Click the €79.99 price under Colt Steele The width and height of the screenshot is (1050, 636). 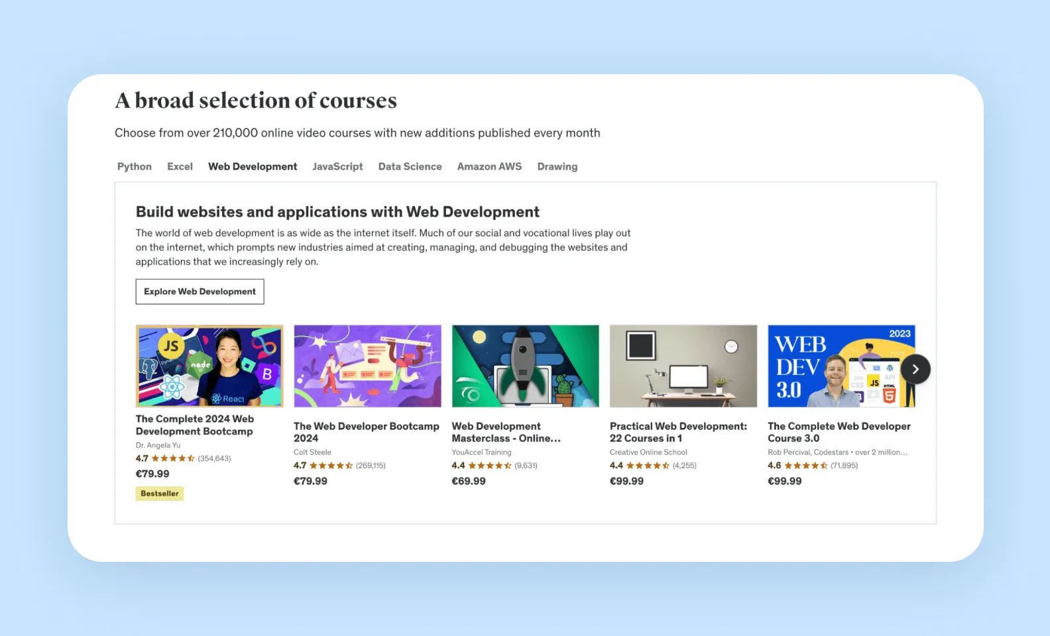pos(310,481)
